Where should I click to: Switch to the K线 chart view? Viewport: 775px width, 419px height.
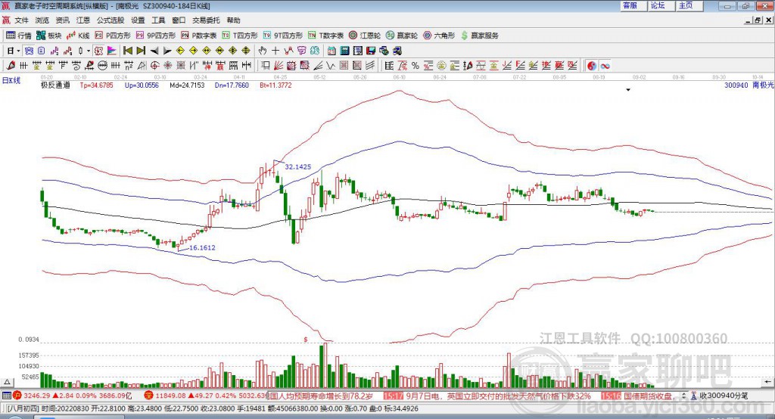[78, 36]
